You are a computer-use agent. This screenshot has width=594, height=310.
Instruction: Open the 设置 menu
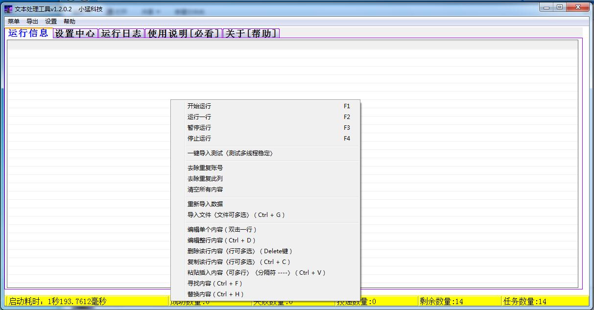[x=51, y=22]
